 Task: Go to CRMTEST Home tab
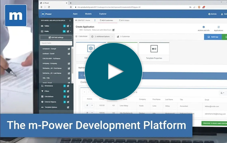click(83, 20)
